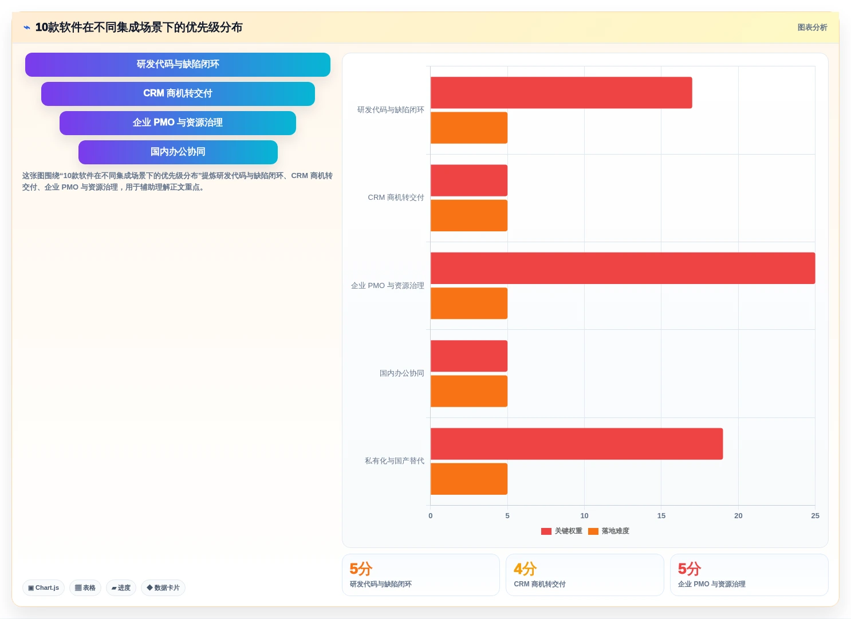Click the y-axis label 企业 PMO 与资源治理
Viewport: 851px width, 619px height.
[388, 286]
